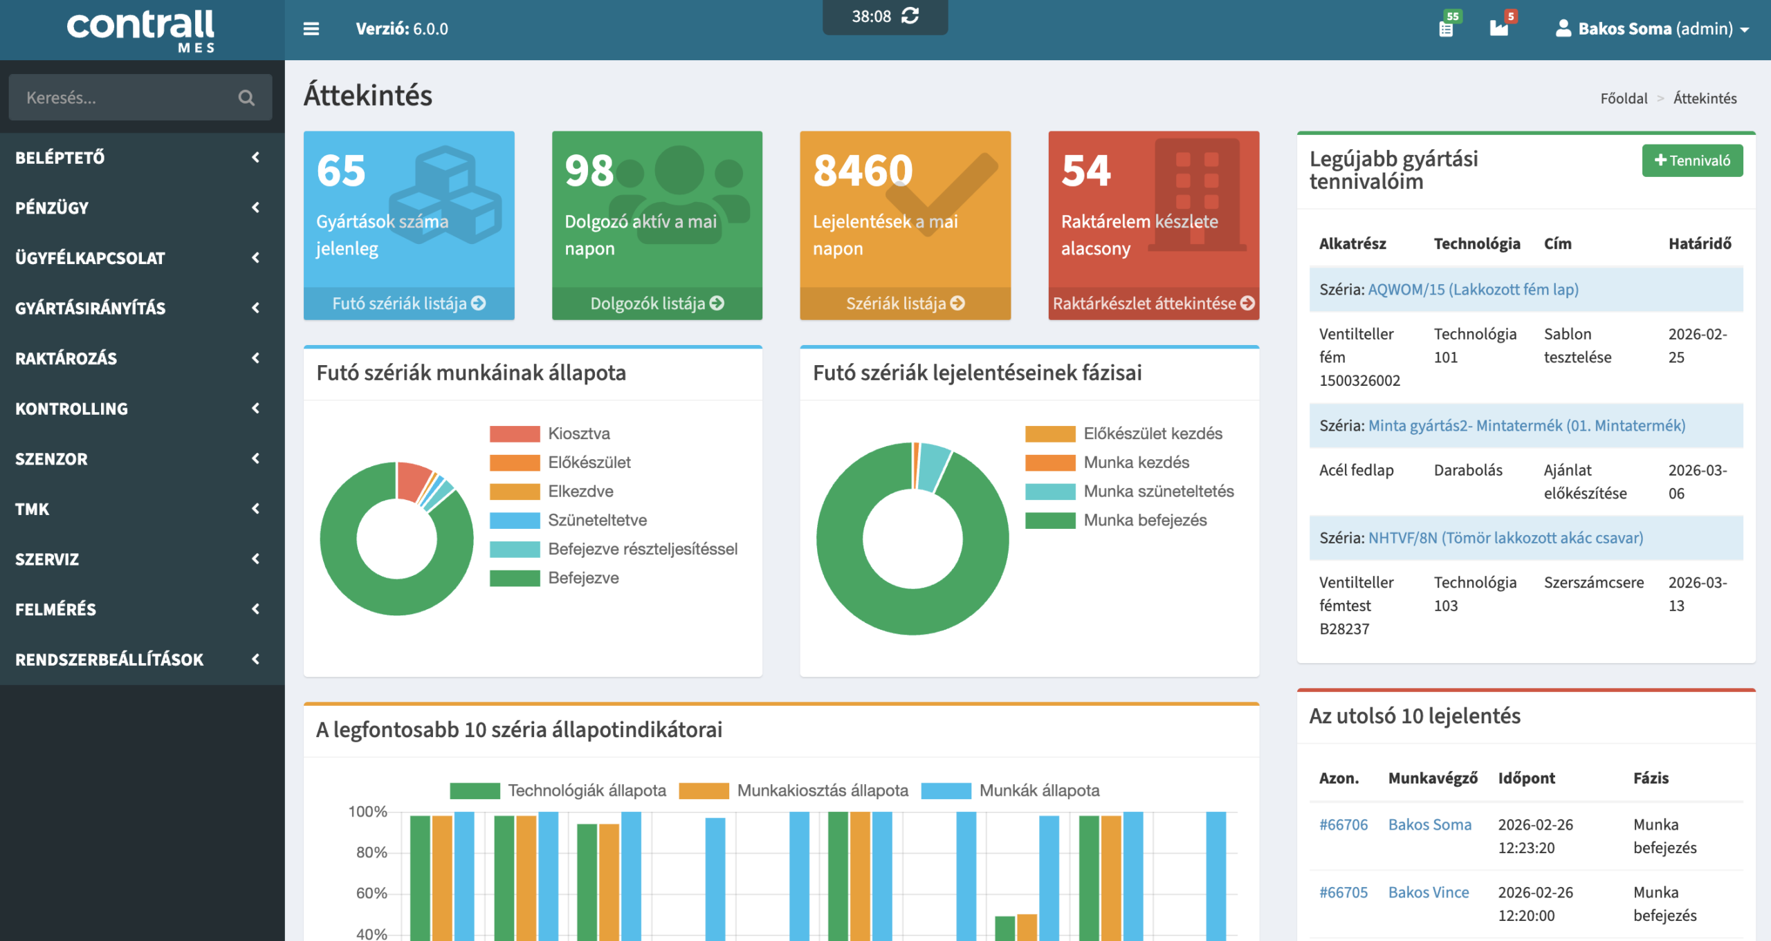Click the refresh session timer icon
Image resolution: width=1771 pixels, height=941 pixels.
(910, 16)
